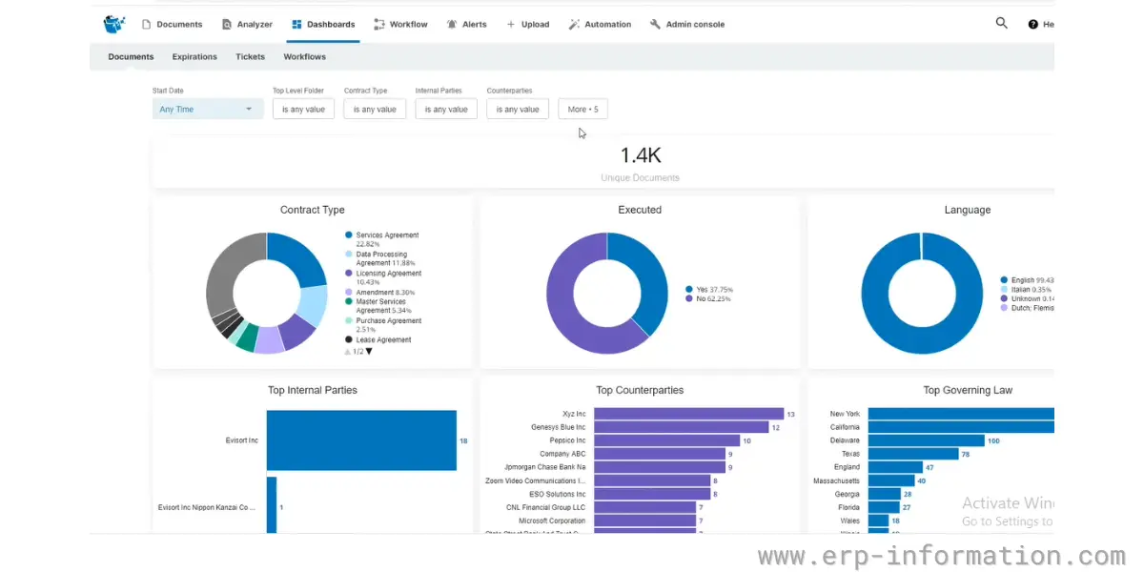Click the Unknown legend entry in Language
The height and width of the screenshot is (572, 1144).
1028,299
